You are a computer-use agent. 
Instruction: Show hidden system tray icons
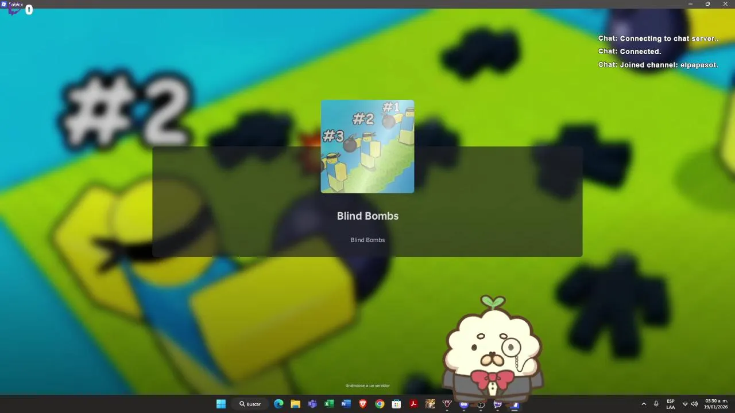pos(644,404)
